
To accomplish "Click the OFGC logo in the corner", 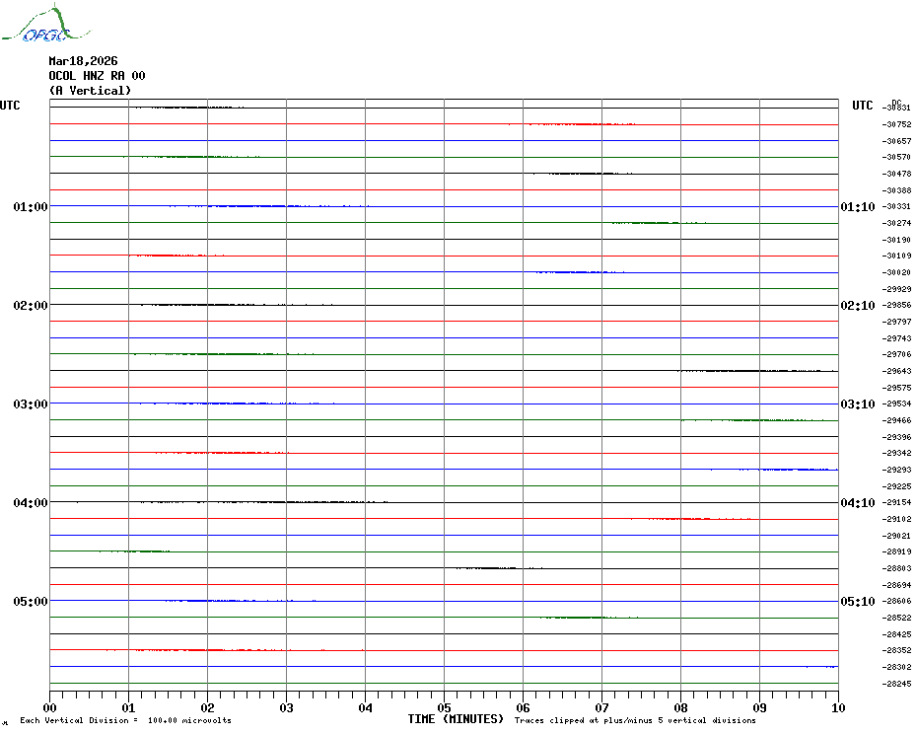I will tap(35, 26).
